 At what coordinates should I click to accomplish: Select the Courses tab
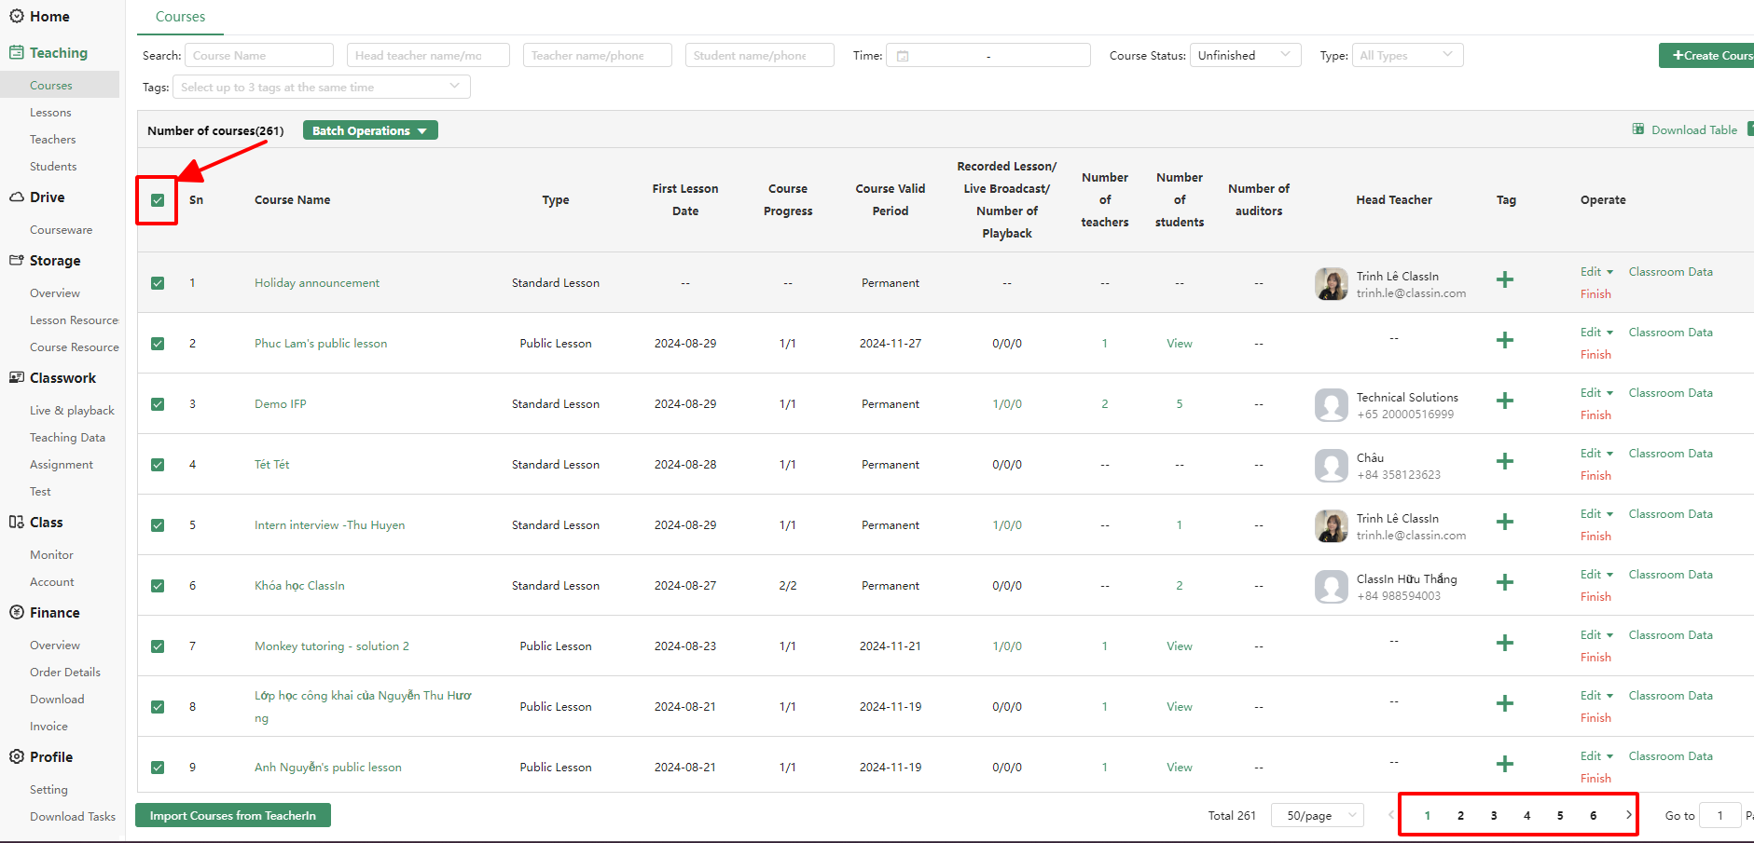[x=180, y=17]
